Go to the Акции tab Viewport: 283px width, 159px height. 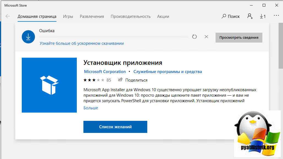click(163, 16)
